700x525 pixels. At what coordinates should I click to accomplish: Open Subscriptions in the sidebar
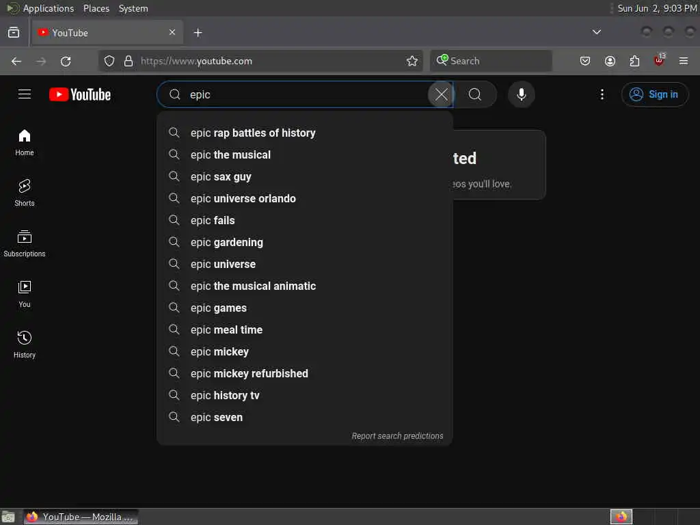coord(25,244)
